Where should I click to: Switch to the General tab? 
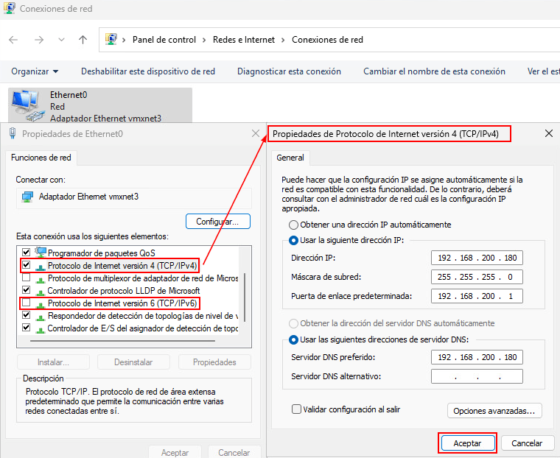click(x=290, y=158)
